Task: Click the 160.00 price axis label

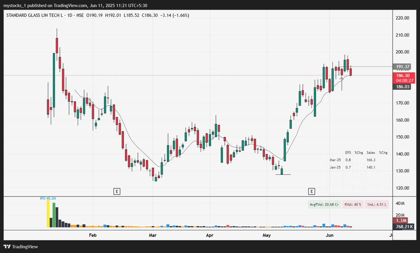Action: point(402,120)
